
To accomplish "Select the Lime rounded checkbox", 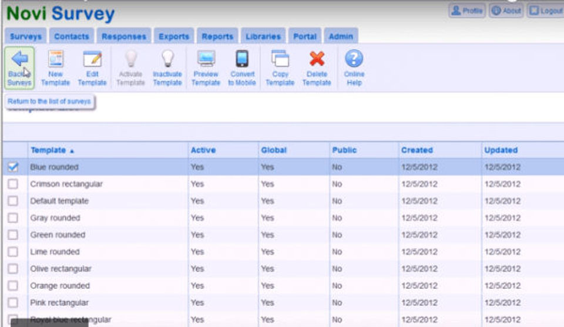I will [13, 251].
